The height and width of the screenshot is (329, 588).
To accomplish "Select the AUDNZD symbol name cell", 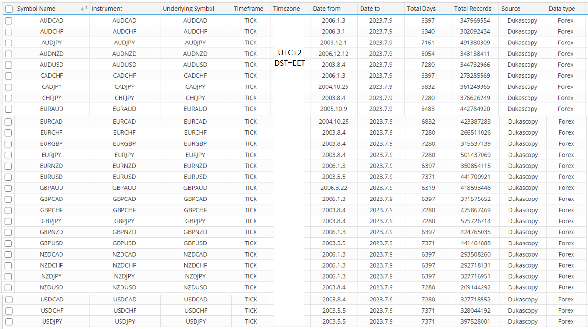I will tap(52, 54).
